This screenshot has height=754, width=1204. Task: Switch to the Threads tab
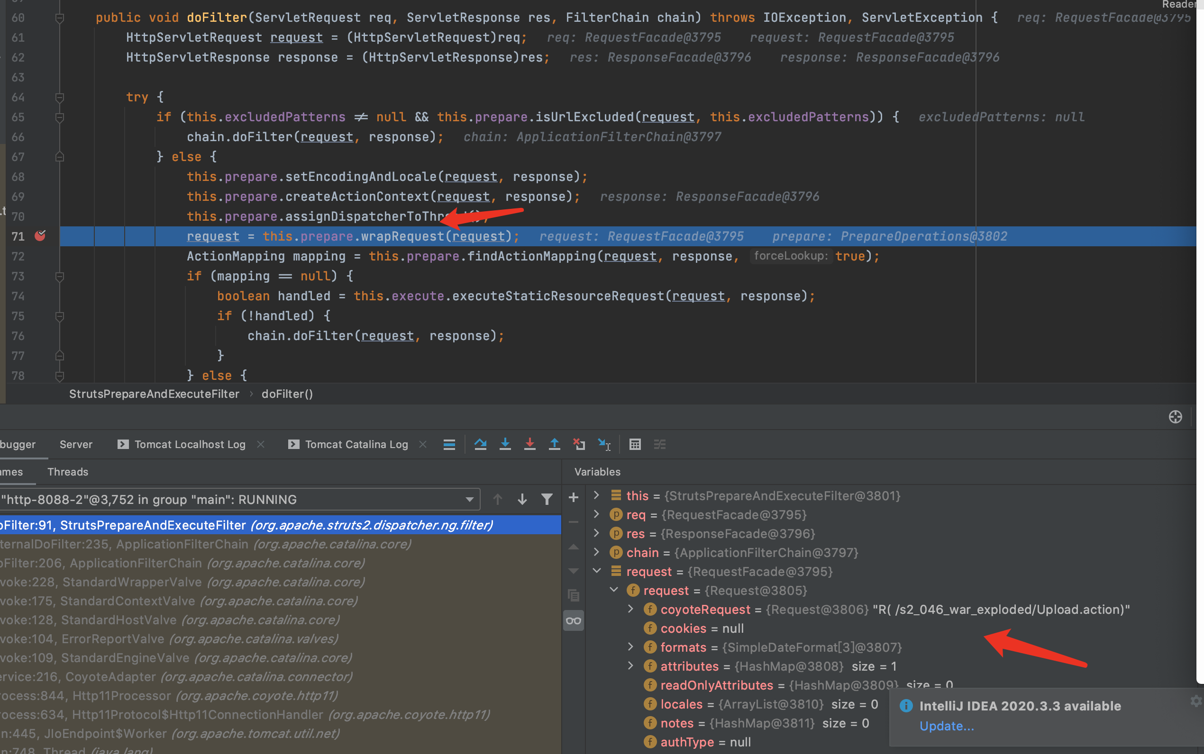(68, 472)
